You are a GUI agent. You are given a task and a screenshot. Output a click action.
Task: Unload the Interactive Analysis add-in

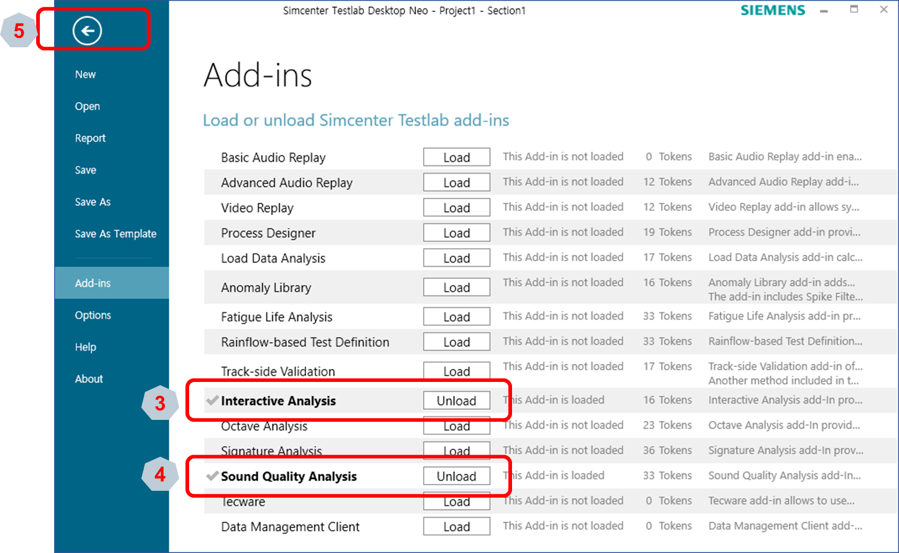[x=457, y=401]
